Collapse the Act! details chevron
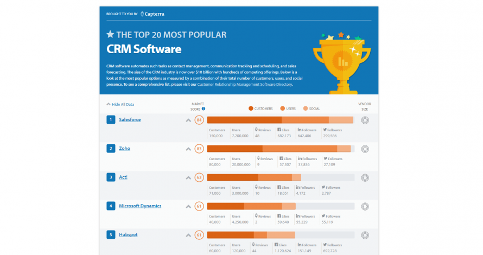The width and height of the screenshot is (483, 255). (x=188, y=178)
